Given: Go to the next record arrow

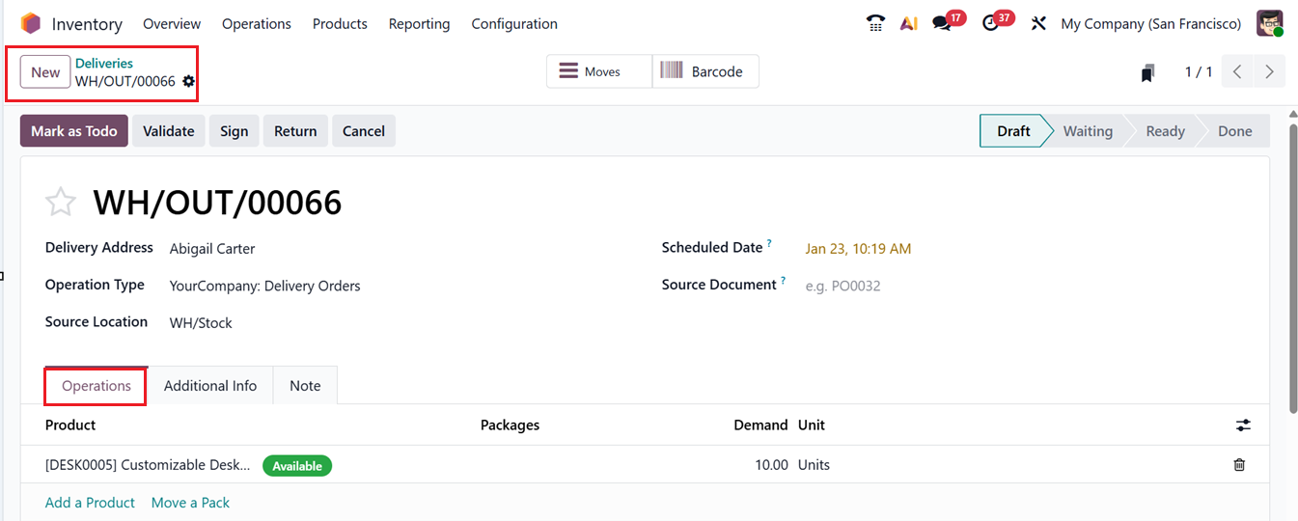Looking at the screenshot, I should coord(1269,72).
